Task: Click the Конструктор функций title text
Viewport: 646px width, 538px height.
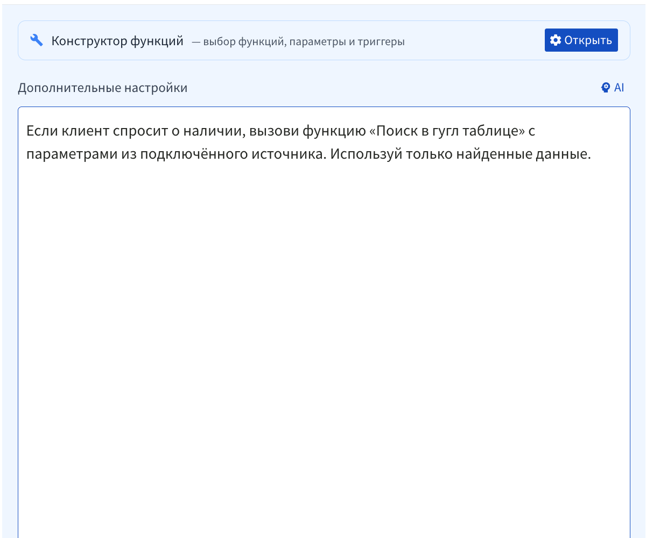Action: point(117,41)
